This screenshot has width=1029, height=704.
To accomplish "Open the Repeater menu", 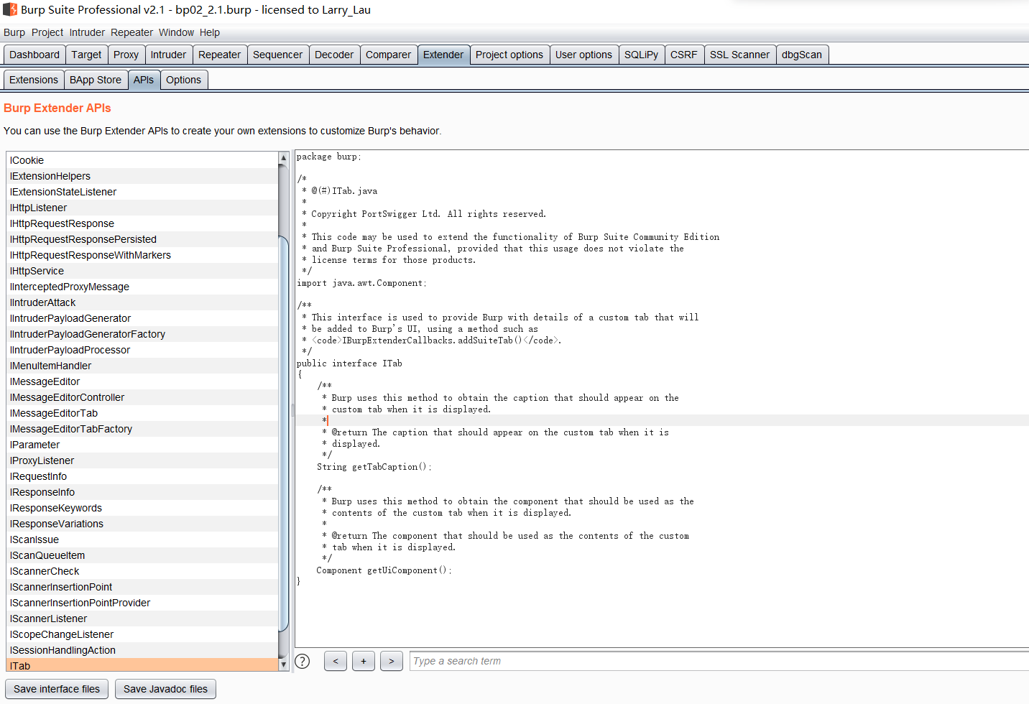I will (131, 32).
